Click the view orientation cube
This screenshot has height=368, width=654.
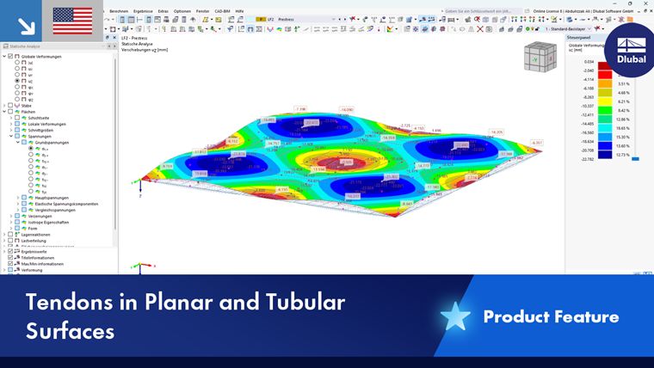540,58
